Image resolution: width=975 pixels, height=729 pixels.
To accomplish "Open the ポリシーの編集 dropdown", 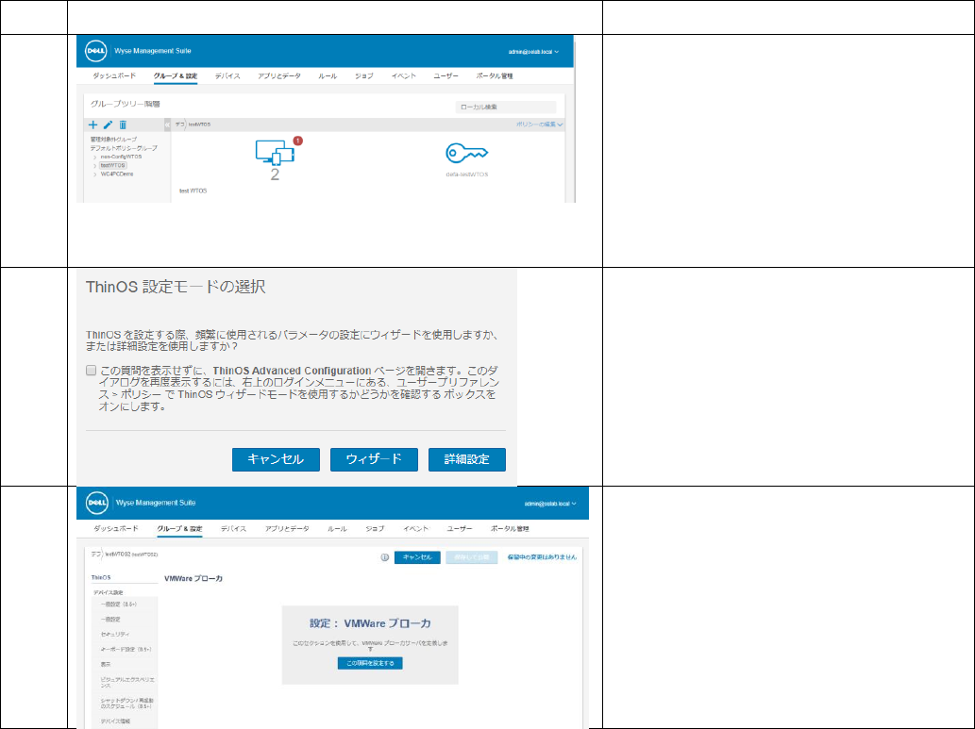I will [539, 124].
